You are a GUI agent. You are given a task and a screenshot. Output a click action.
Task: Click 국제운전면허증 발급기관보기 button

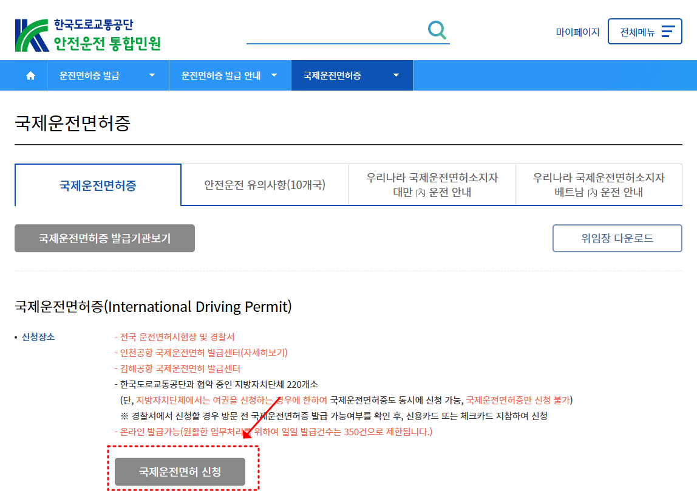[x=105, y=238]
